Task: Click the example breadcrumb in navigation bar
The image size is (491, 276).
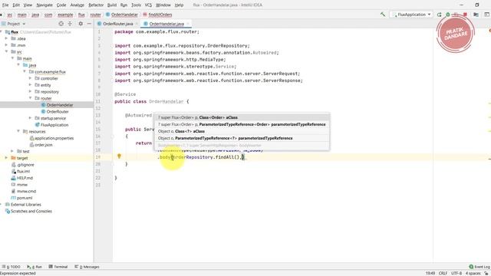Action: (65, 15)
